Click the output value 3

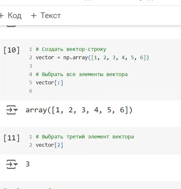(x=28, y=164)
